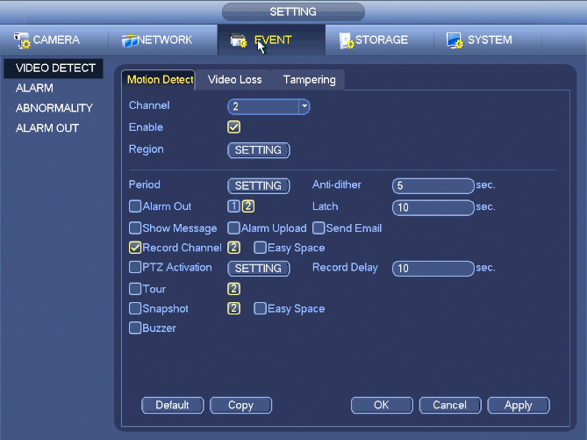
Task: Open the STORAGE settings icon
Action: (x=347, y=40)
